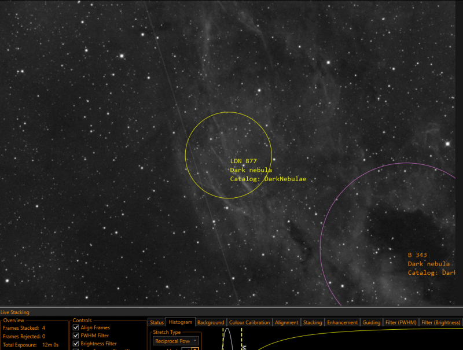Switch to the Enhancement tab

tap(342, 322)
